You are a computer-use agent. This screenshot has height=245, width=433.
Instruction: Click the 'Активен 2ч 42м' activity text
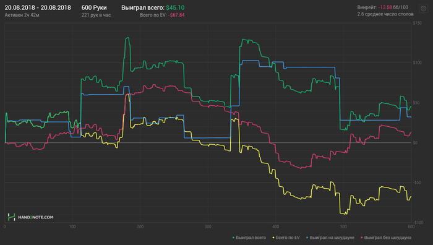[x=22, y=15]
